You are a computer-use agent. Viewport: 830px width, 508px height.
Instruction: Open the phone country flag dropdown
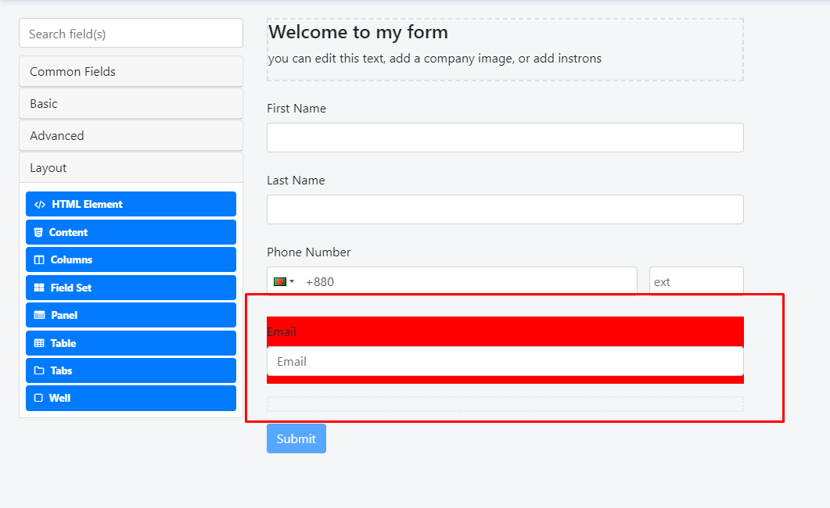pos(283,281)
